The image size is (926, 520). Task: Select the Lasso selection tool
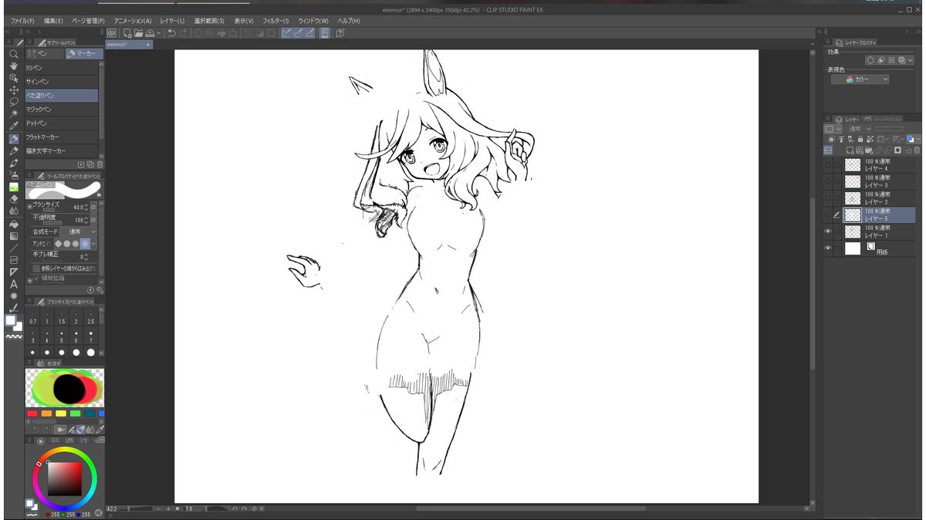[x=14, y=101]
